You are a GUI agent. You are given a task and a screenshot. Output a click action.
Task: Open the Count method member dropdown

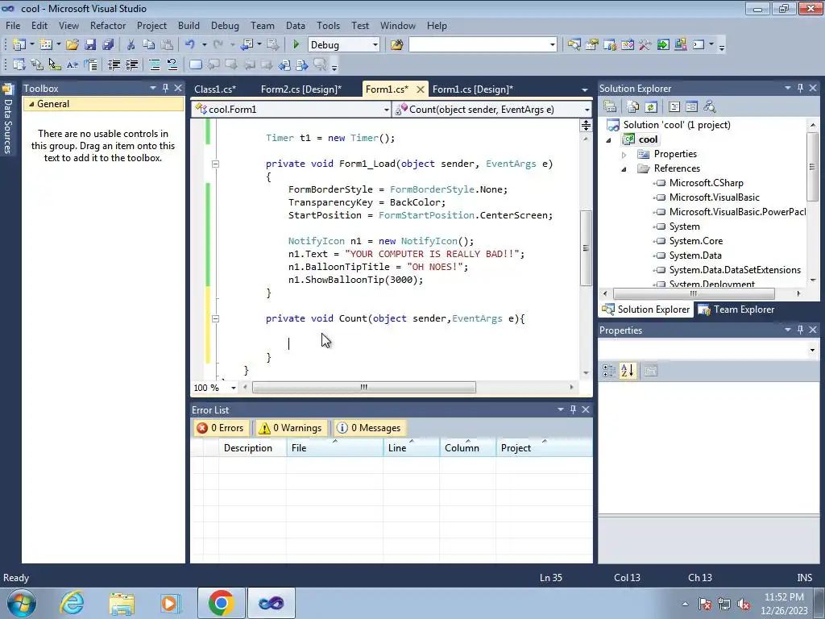tap(587, 110)
